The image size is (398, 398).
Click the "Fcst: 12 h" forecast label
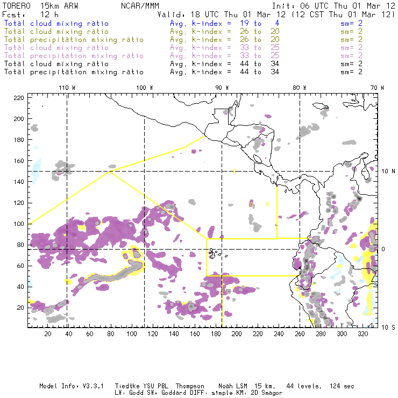click(31, 15)
